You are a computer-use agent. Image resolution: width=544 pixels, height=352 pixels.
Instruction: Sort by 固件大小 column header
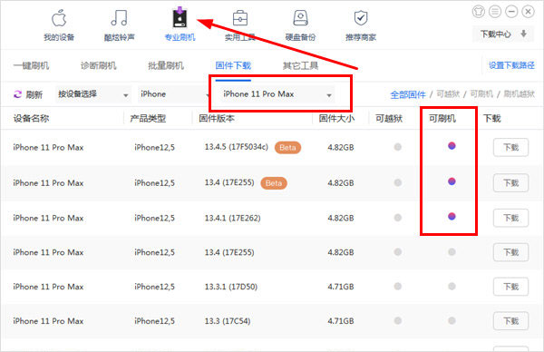coord(336,118)
